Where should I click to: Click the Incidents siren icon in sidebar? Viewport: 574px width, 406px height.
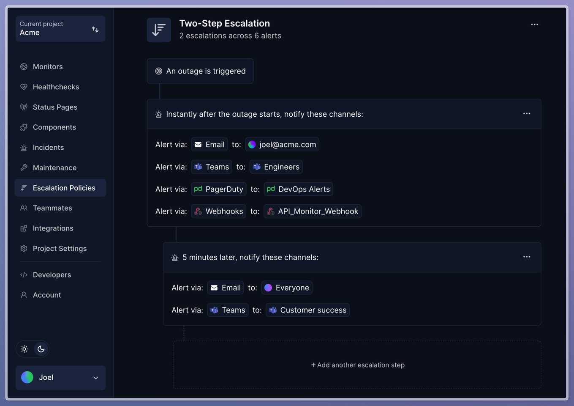[24, 148]
